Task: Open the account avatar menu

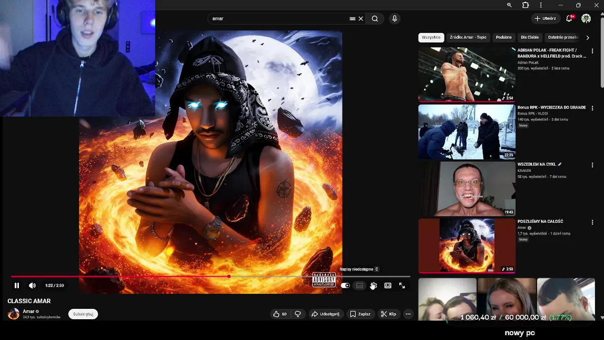Action: (586, 18)
